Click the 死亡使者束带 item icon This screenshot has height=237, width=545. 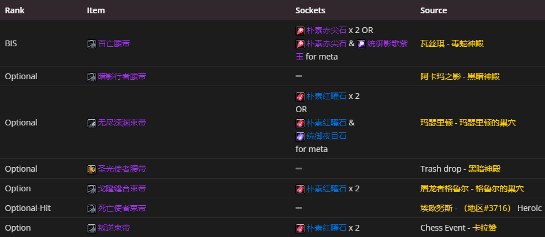[91, 208]
